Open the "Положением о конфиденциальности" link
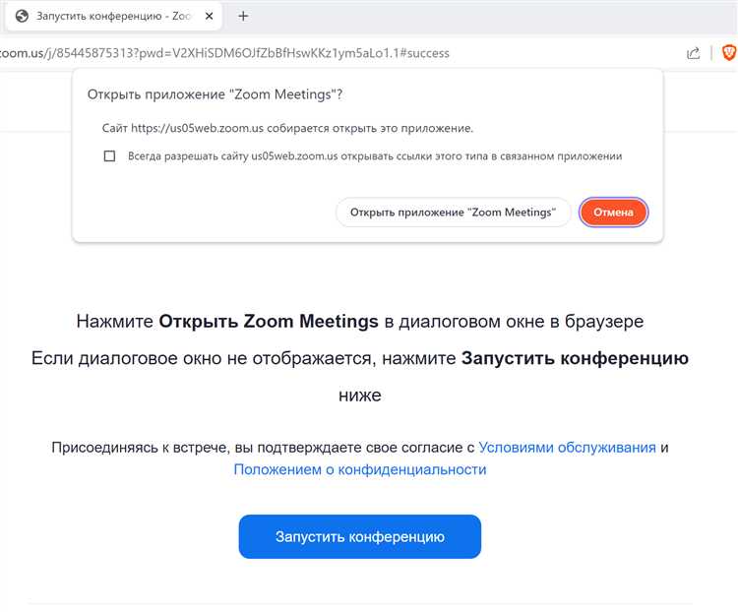This screenshot has width=738, height=612. [359, 470]
